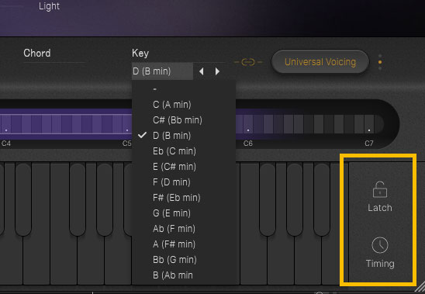Click the link icon beside Universal Voicing
This screenshot has width=425, height=294.
[248, 62]
